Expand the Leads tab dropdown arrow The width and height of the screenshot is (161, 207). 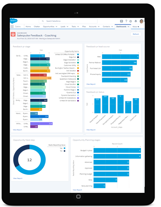click(x=67, y=27)
